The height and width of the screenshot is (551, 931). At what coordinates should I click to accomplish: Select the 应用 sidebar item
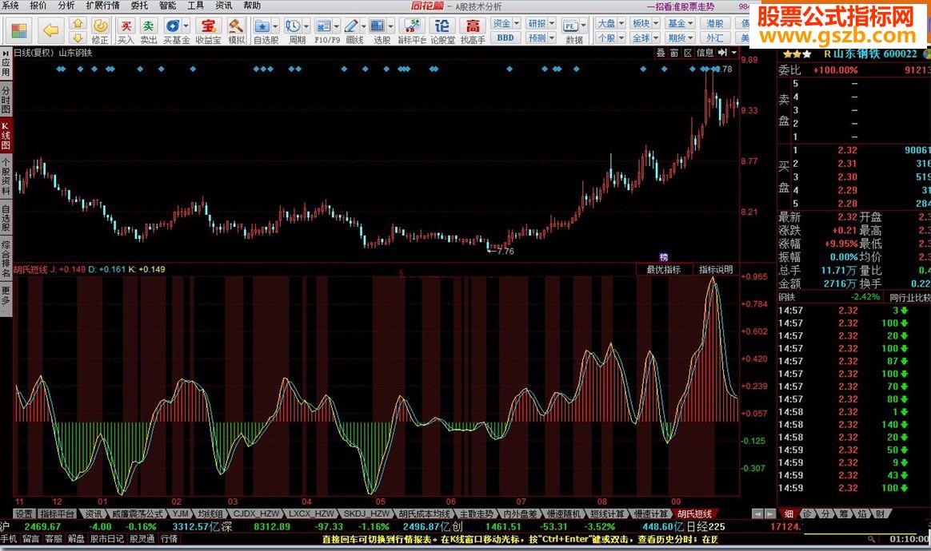point(6,67)
